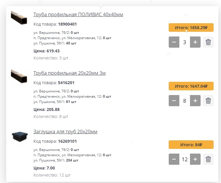Increase quantity of Труба профильная ПОЛИВИС 40x40мм
Image resolution: width=221 pixels, height=183 pixels.
click(195, 42)
